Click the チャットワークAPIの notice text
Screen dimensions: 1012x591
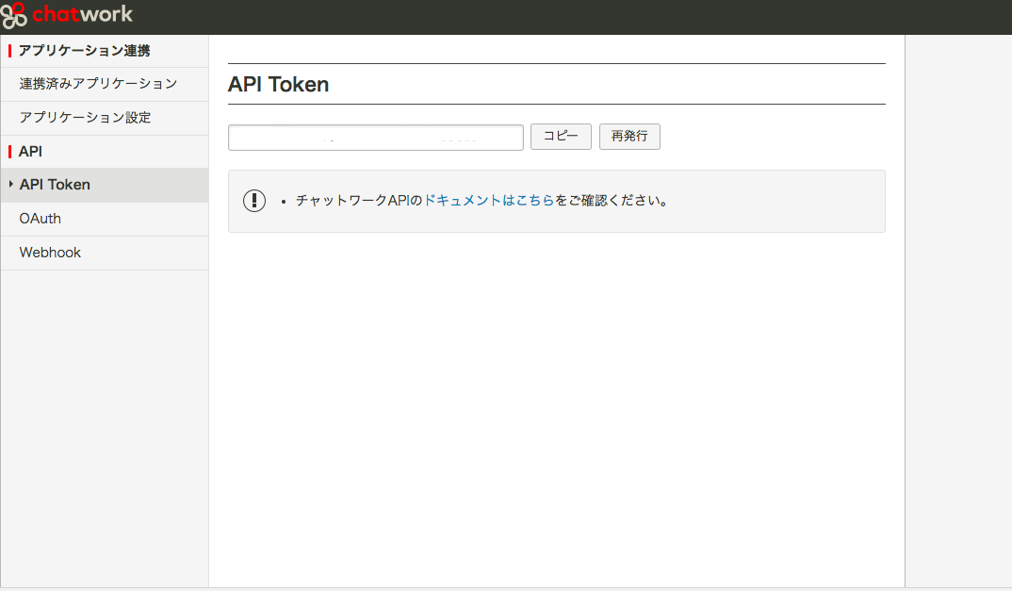(359, 201)
